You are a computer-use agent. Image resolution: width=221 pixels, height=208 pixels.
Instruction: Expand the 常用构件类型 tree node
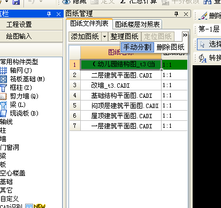[19, 61]
